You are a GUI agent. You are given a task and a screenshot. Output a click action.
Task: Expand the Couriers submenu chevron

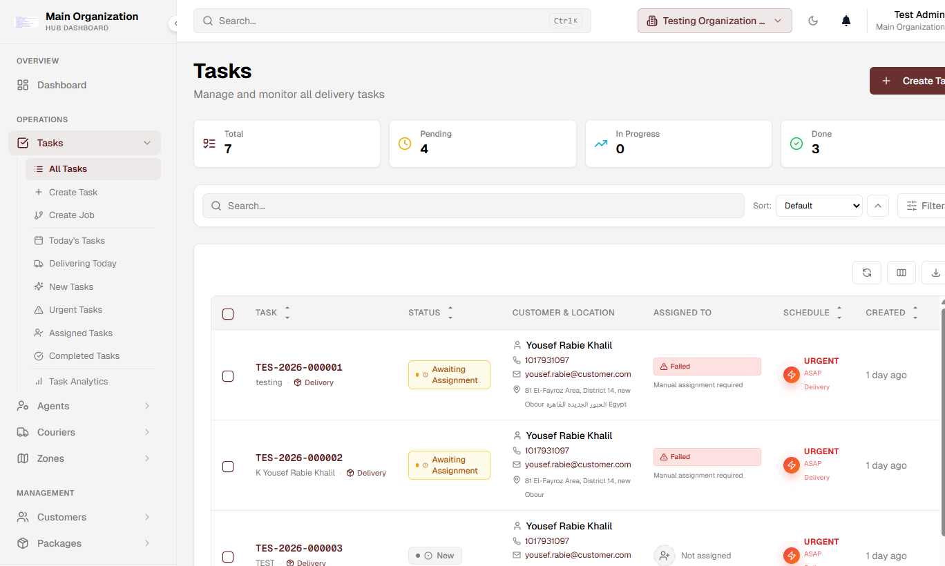[x=147, y=432]
